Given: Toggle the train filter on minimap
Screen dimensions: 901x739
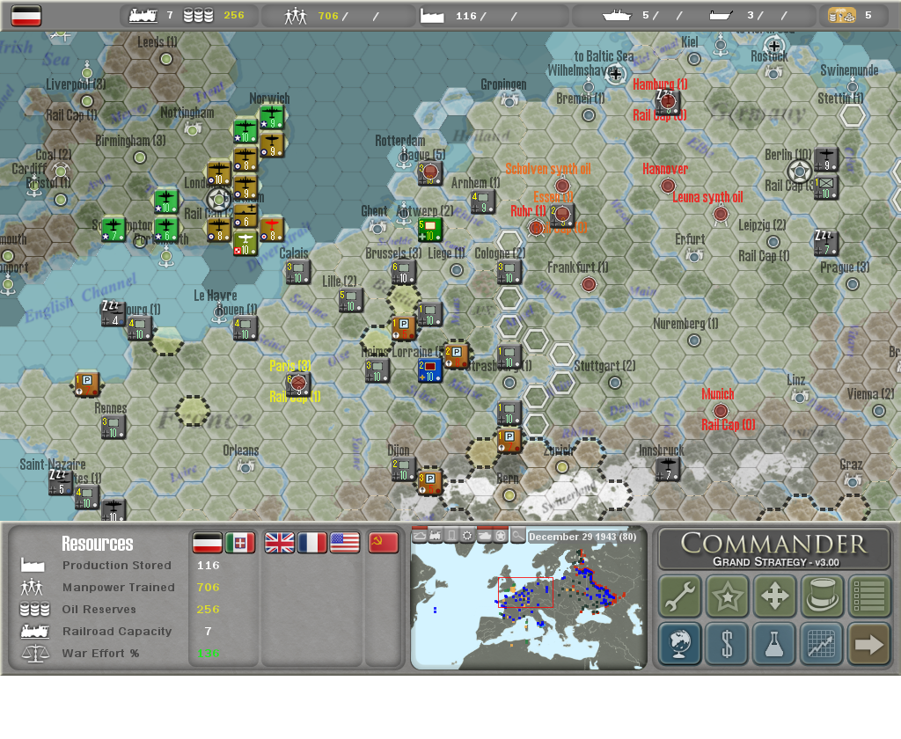Looking at the screenshot, I should 435,536.
